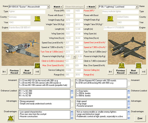Viewport: 148px width, 123px height.
Task: Click the P-38 Lightning aircraft picture
Action: click(127, 48)
